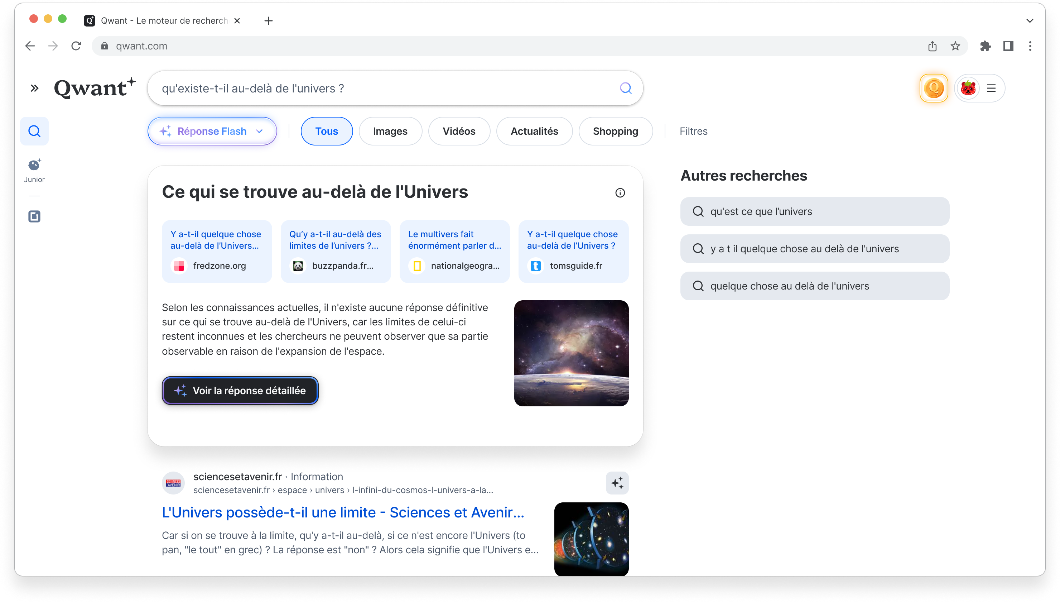Open Réponse Flash dropdown
This screenshot has height=602, width=1060.
click(x=212, y=131)
